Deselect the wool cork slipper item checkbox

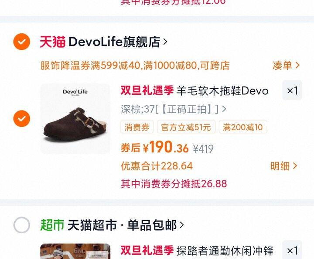(22, 118)
